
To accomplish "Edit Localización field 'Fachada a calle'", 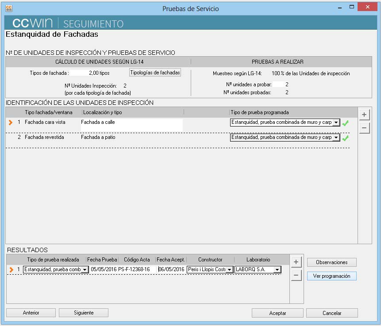I will pos(132,125).
